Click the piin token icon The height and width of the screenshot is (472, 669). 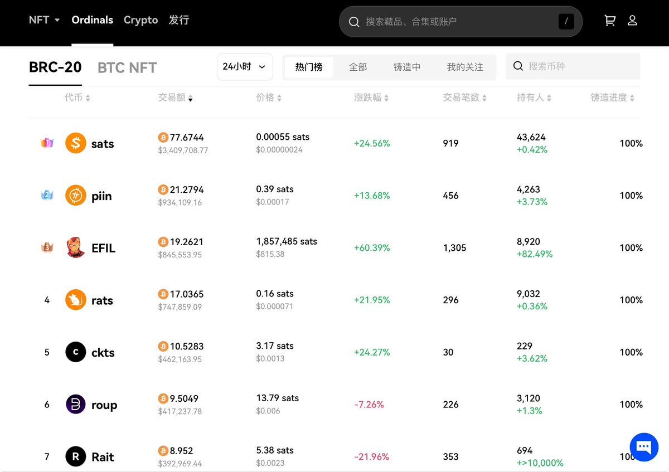76,196
